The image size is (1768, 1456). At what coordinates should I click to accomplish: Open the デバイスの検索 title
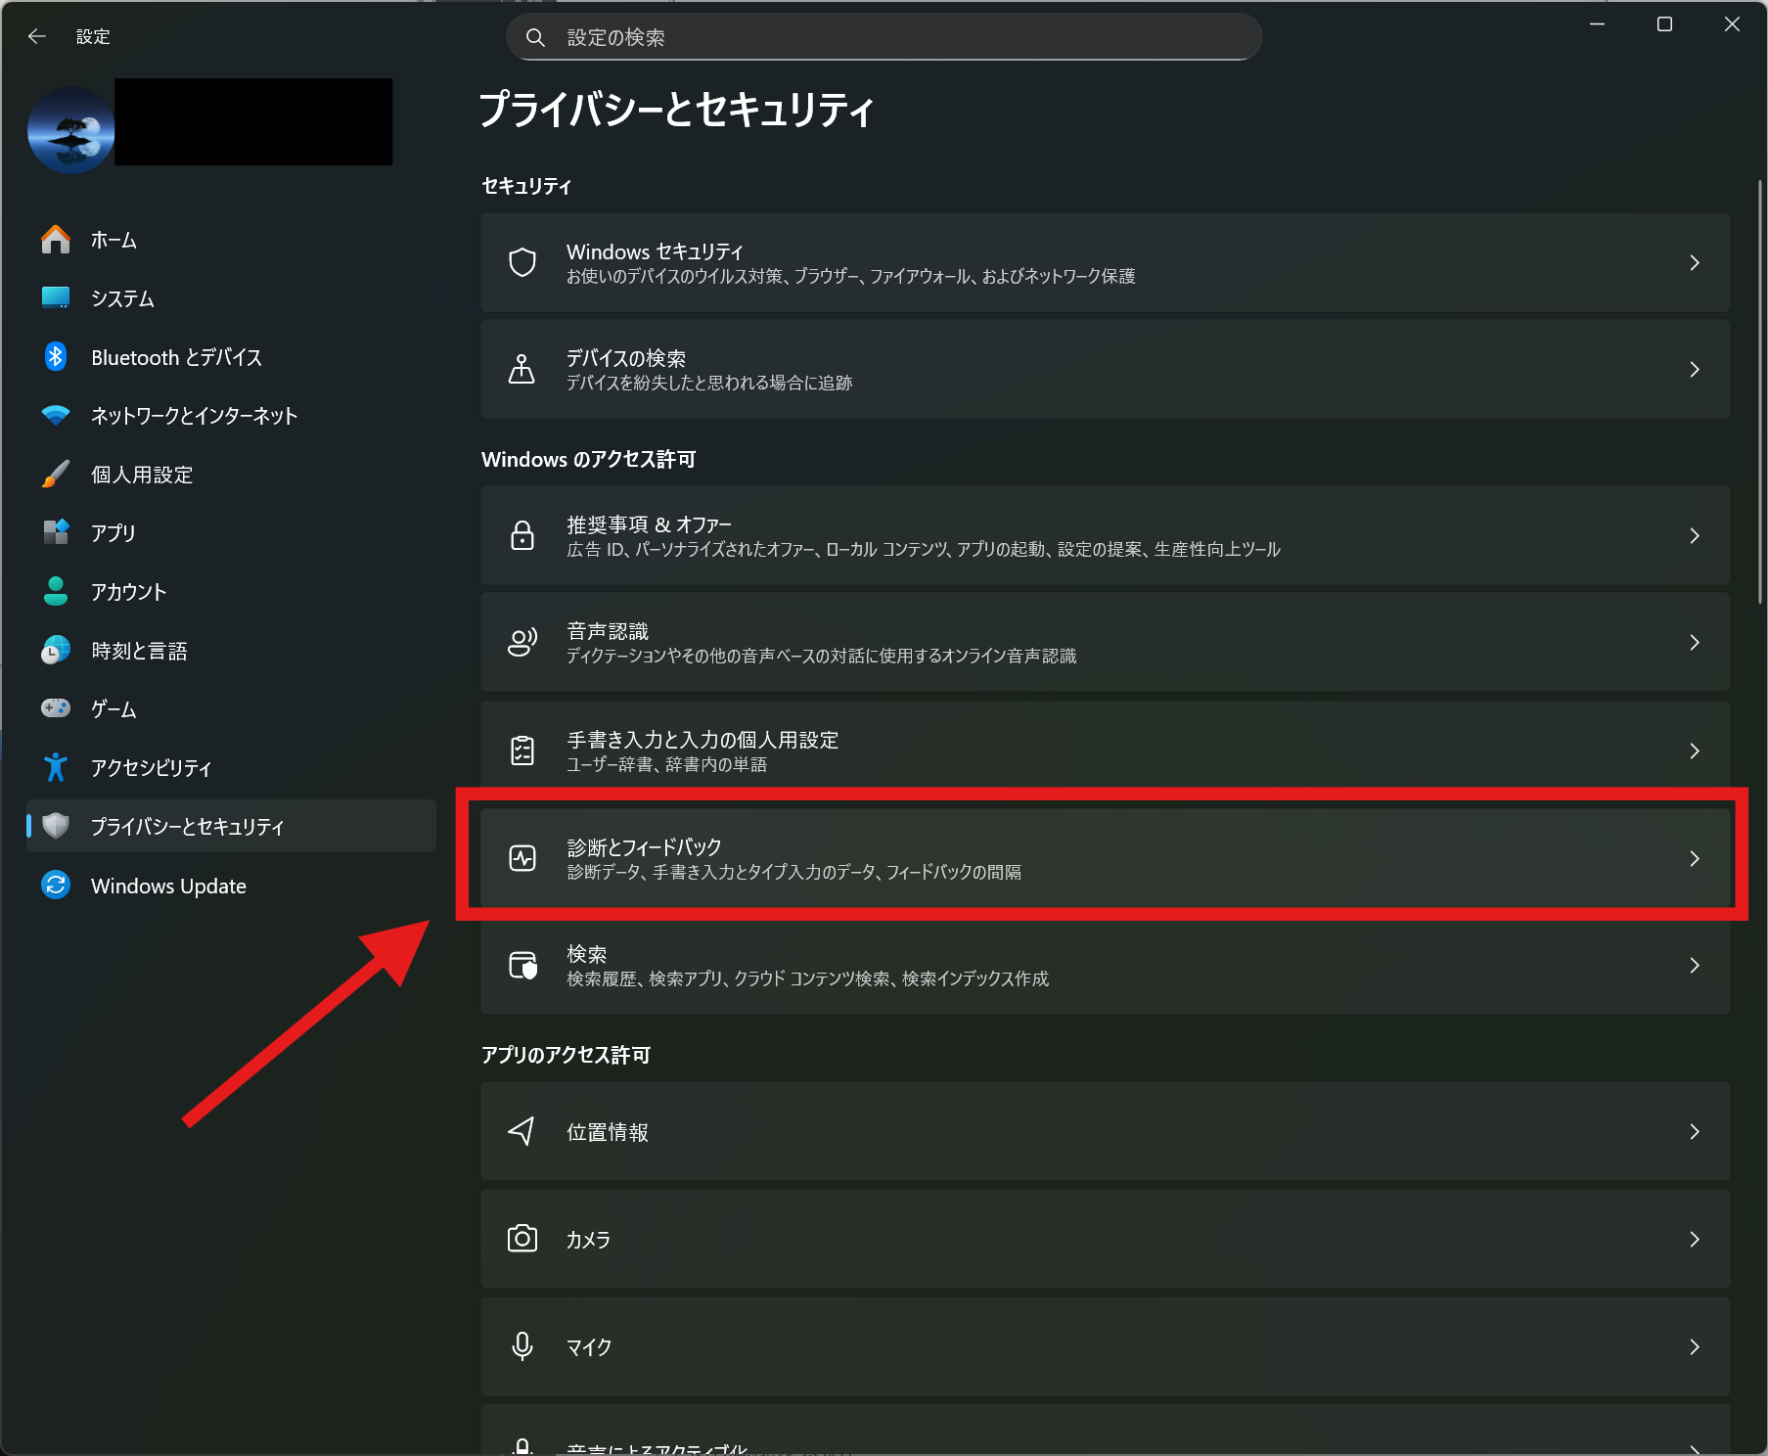click(x=626, y=358)
